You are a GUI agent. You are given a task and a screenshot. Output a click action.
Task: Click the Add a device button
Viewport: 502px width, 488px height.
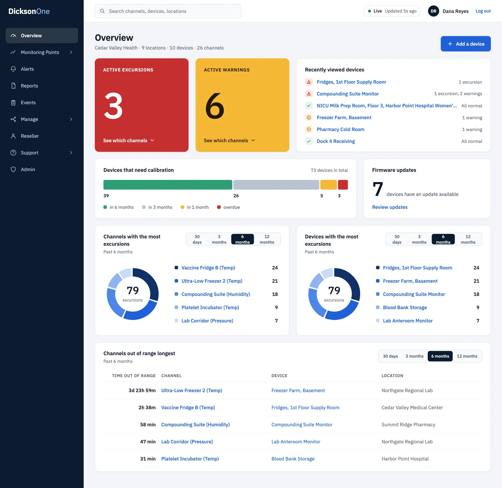[x=466, y=44]
